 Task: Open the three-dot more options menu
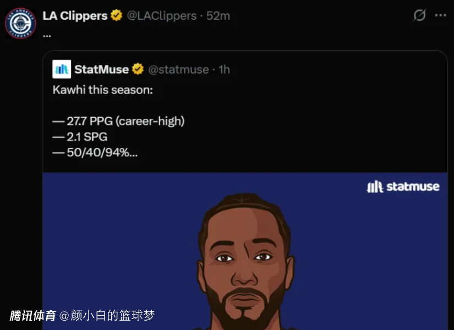[440, 15]
